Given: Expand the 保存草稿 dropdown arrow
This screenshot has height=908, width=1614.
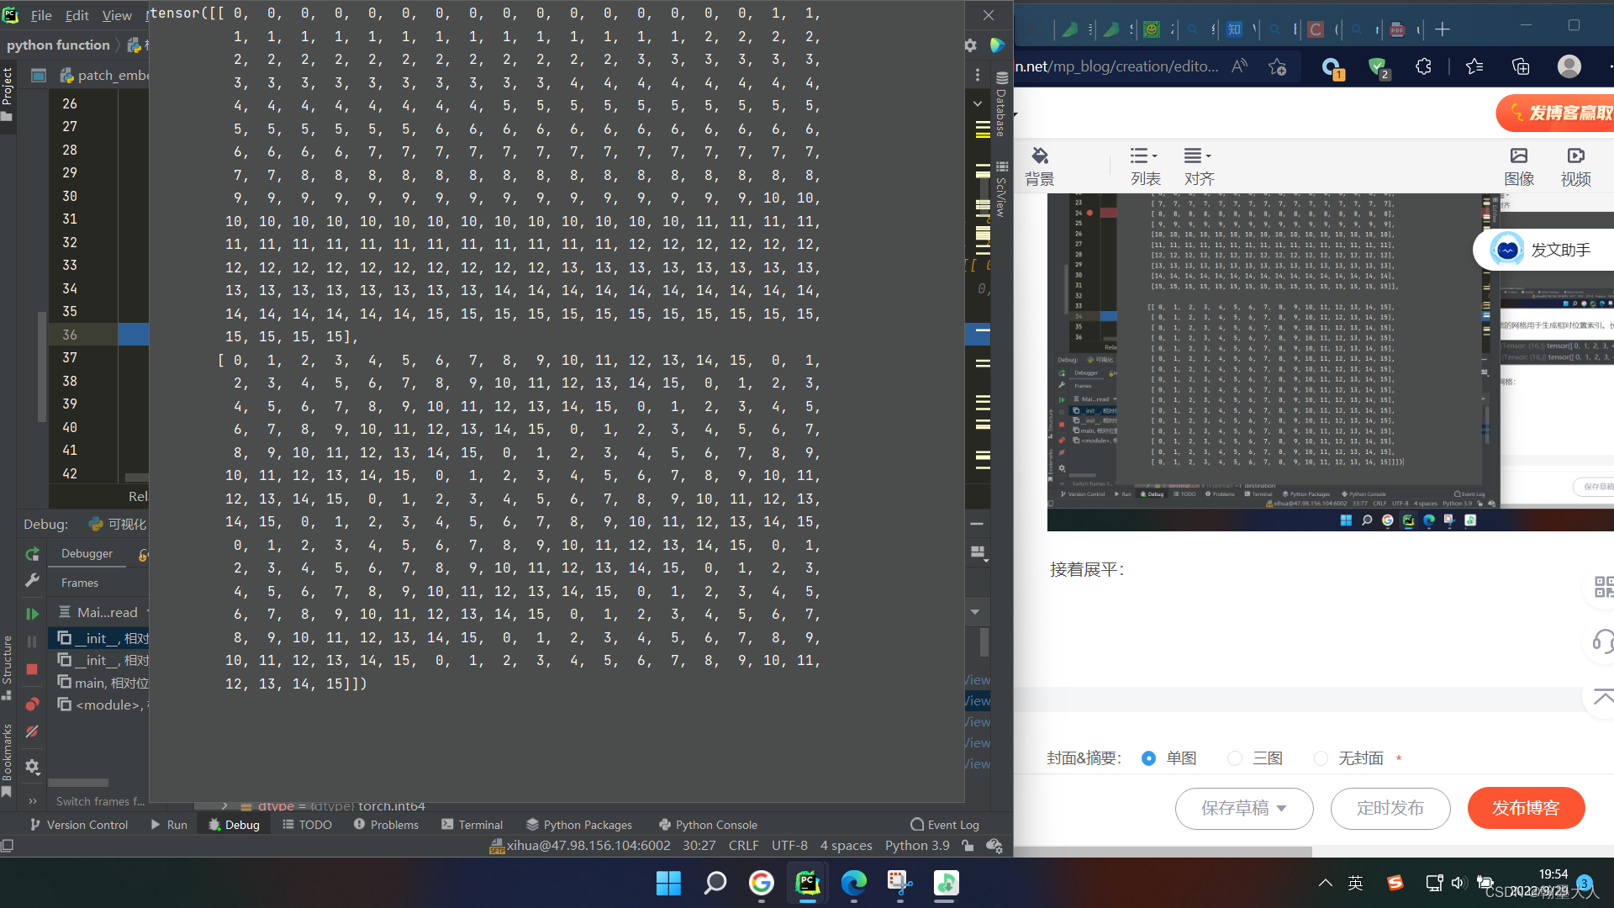Looking at the screenshot, I should pyautogui.click(x=1282, y=808).
